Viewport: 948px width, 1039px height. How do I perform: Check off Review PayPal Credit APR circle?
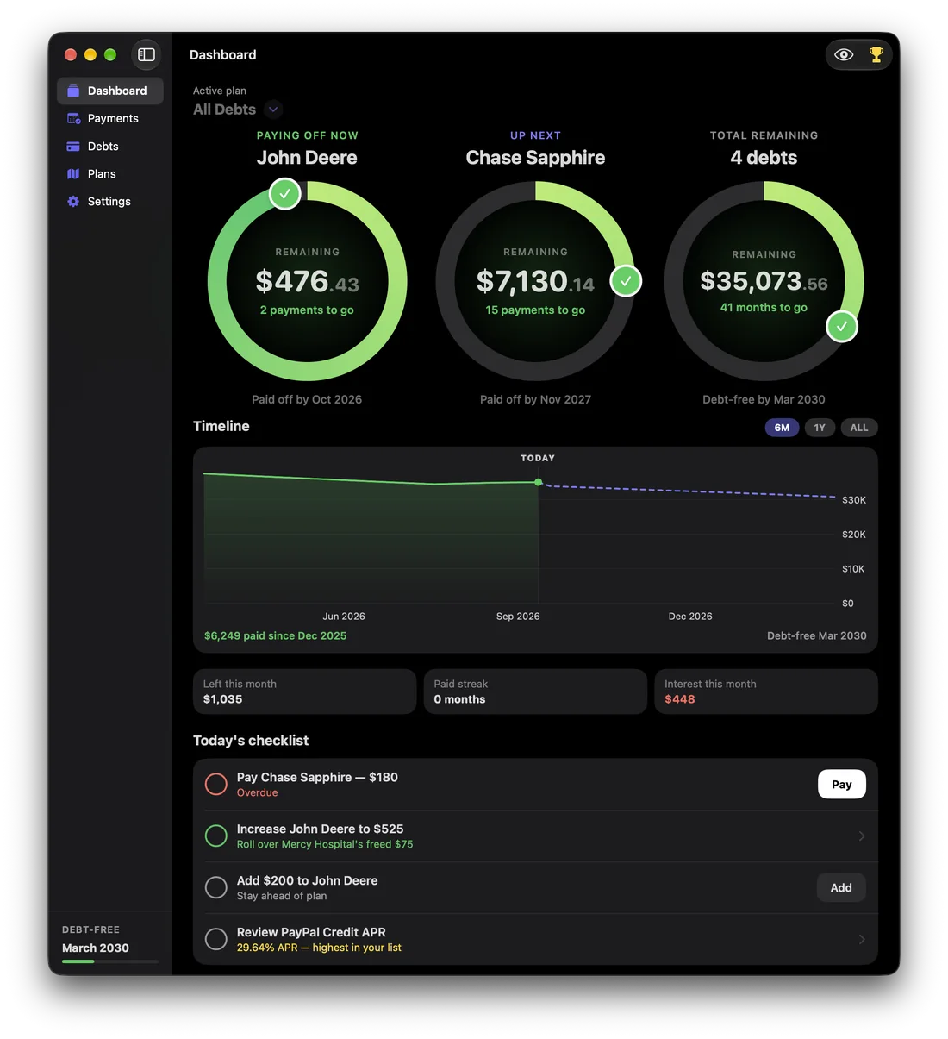(216, 939)
